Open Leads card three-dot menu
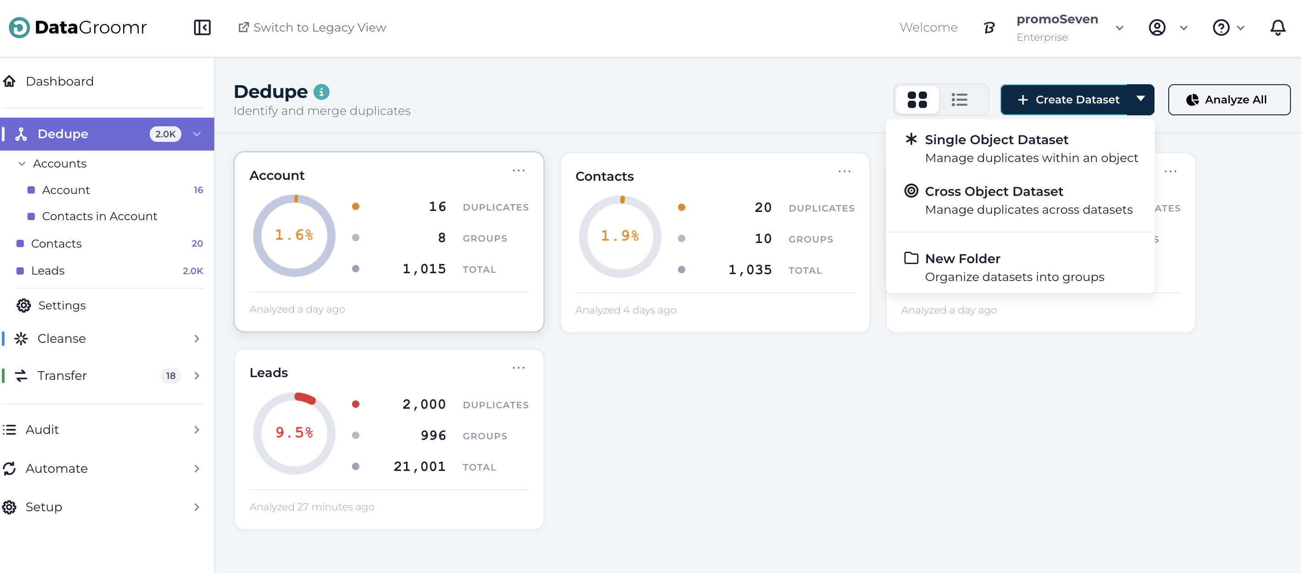This screenshot has height=573, width=1301. pyautogui.click(x=518, y=368)
